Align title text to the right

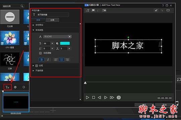tap(67, 60)
